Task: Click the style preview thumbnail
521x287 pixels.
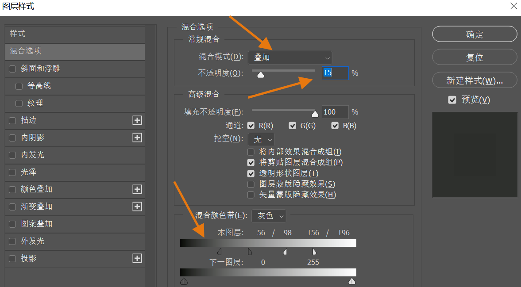Action: (x=475, y=155)
